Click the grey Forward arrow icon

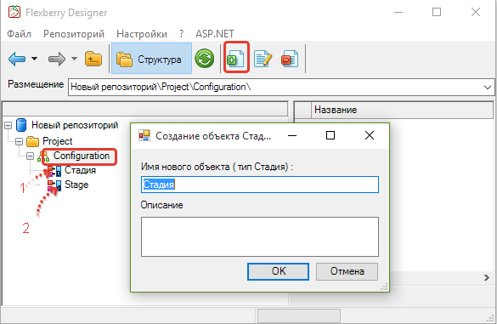coord(56,59)
